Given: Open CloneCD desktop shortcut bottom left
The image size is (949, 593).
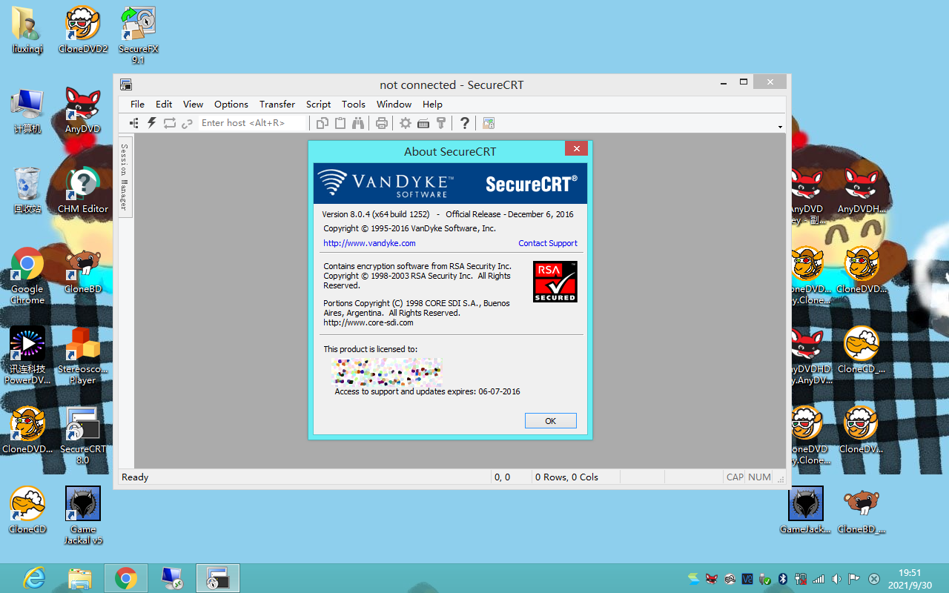Looking at the screenshot, I should click(x=27, y=510).
